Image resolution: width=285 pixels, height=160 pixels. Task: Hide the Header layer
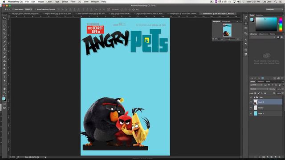tap(251, 108)
